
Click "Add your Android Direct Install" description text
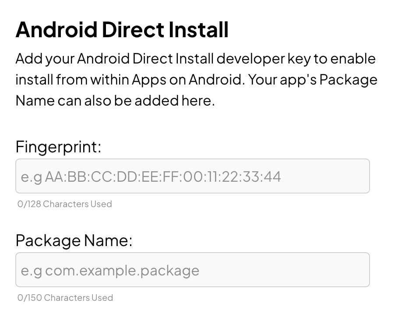point(114,59)
